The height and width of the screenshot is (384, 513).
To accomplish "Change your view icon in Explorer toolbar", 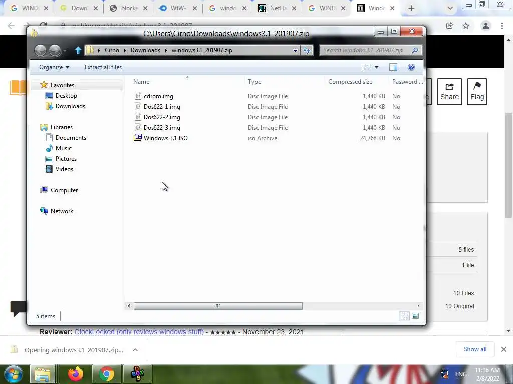I will point(365,67).
